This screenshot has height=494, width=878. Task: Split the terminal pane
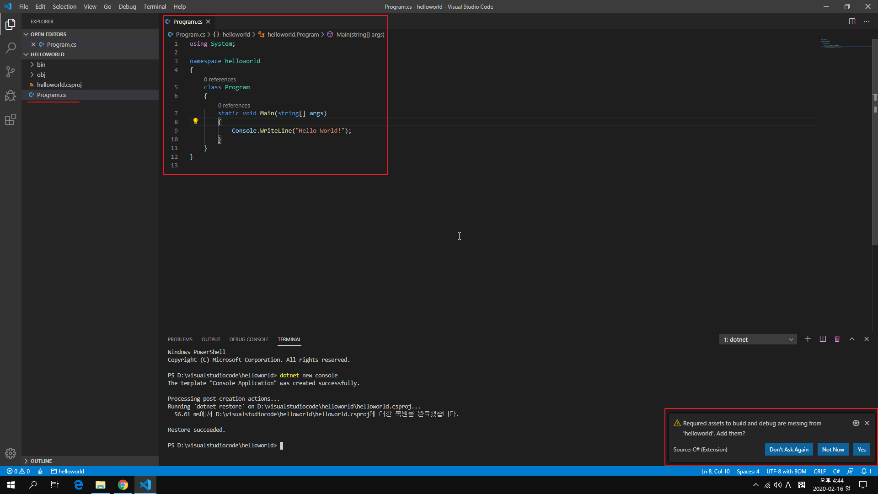[823, 339]
